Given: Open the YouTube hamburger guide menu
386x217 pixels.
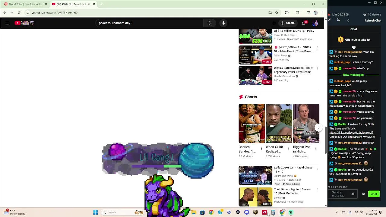Looking at the screenshot, I should pos(7,23).
